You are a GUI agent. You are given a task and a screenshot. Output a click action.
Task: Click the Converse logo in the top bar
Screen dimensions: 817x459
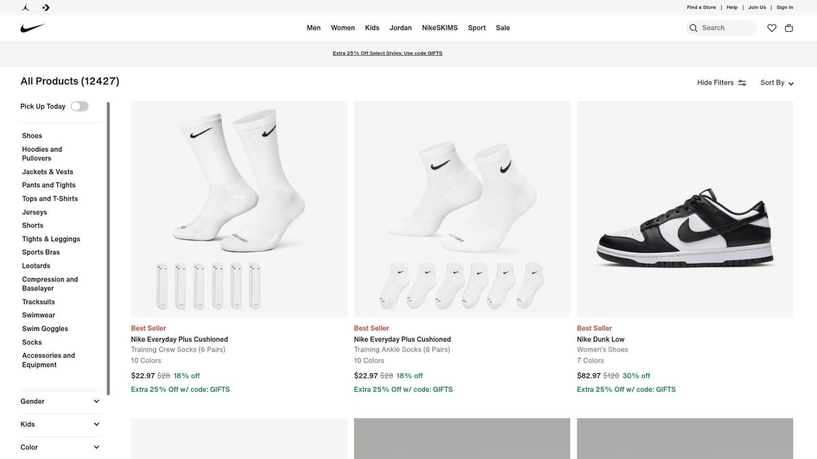click(x=46, y=7)
